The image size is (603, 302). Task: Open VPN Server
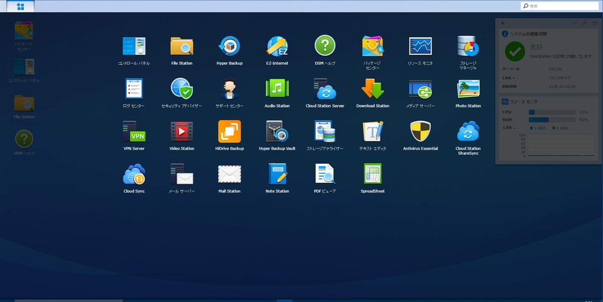(x=134, y=131)
